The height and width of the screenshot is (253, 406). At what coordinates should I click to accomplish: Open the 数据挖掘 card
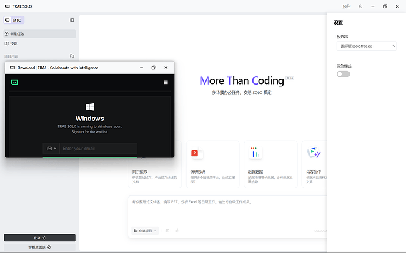(x=271, y=164)
